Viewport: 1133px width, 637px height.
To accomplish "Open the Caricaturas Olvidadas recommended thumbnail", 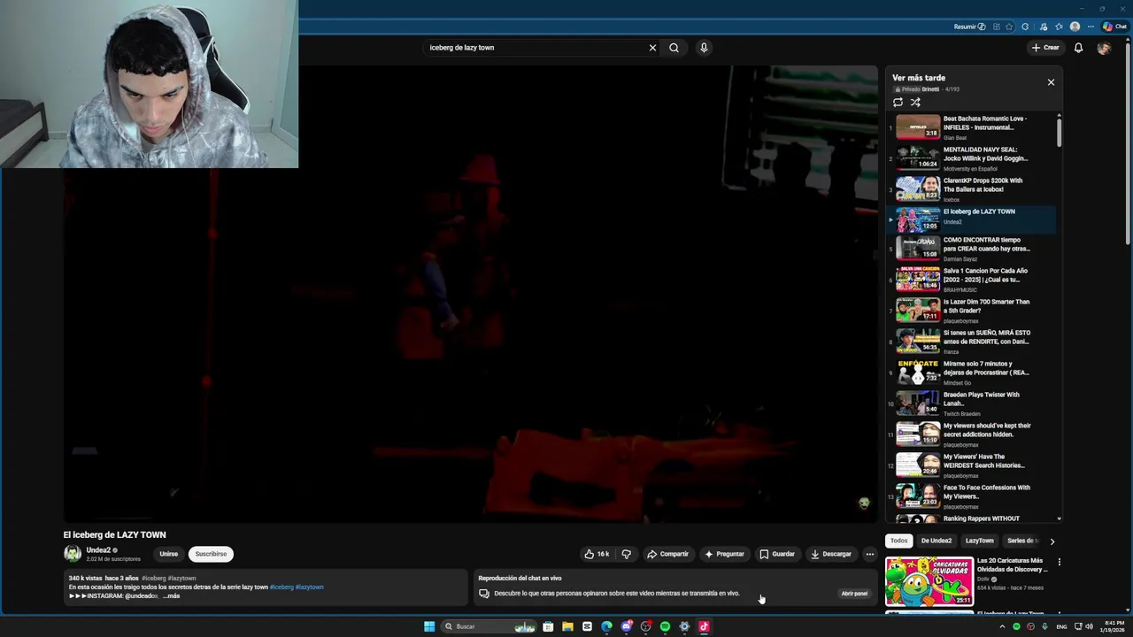I will [x=929, y=581].
